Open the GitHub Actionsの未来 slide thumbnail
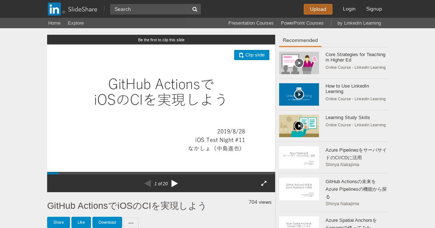435x228 pixels. pos(299,189)
